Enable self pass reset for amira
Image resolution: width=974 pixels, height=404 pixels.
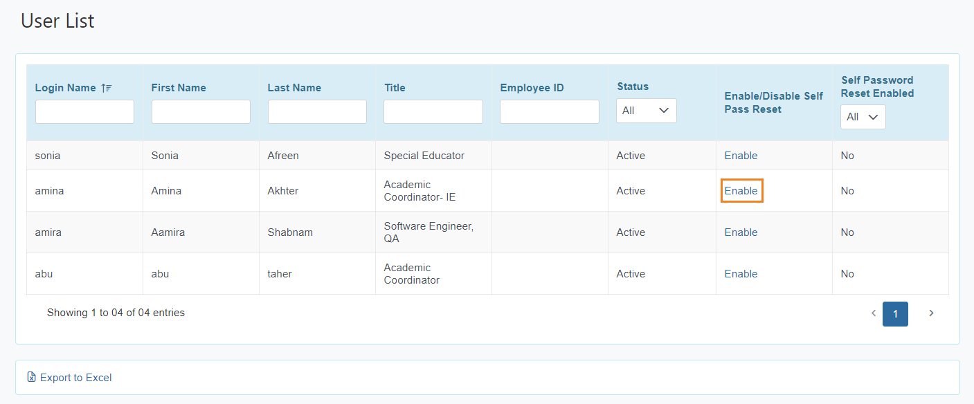point(741,232)
